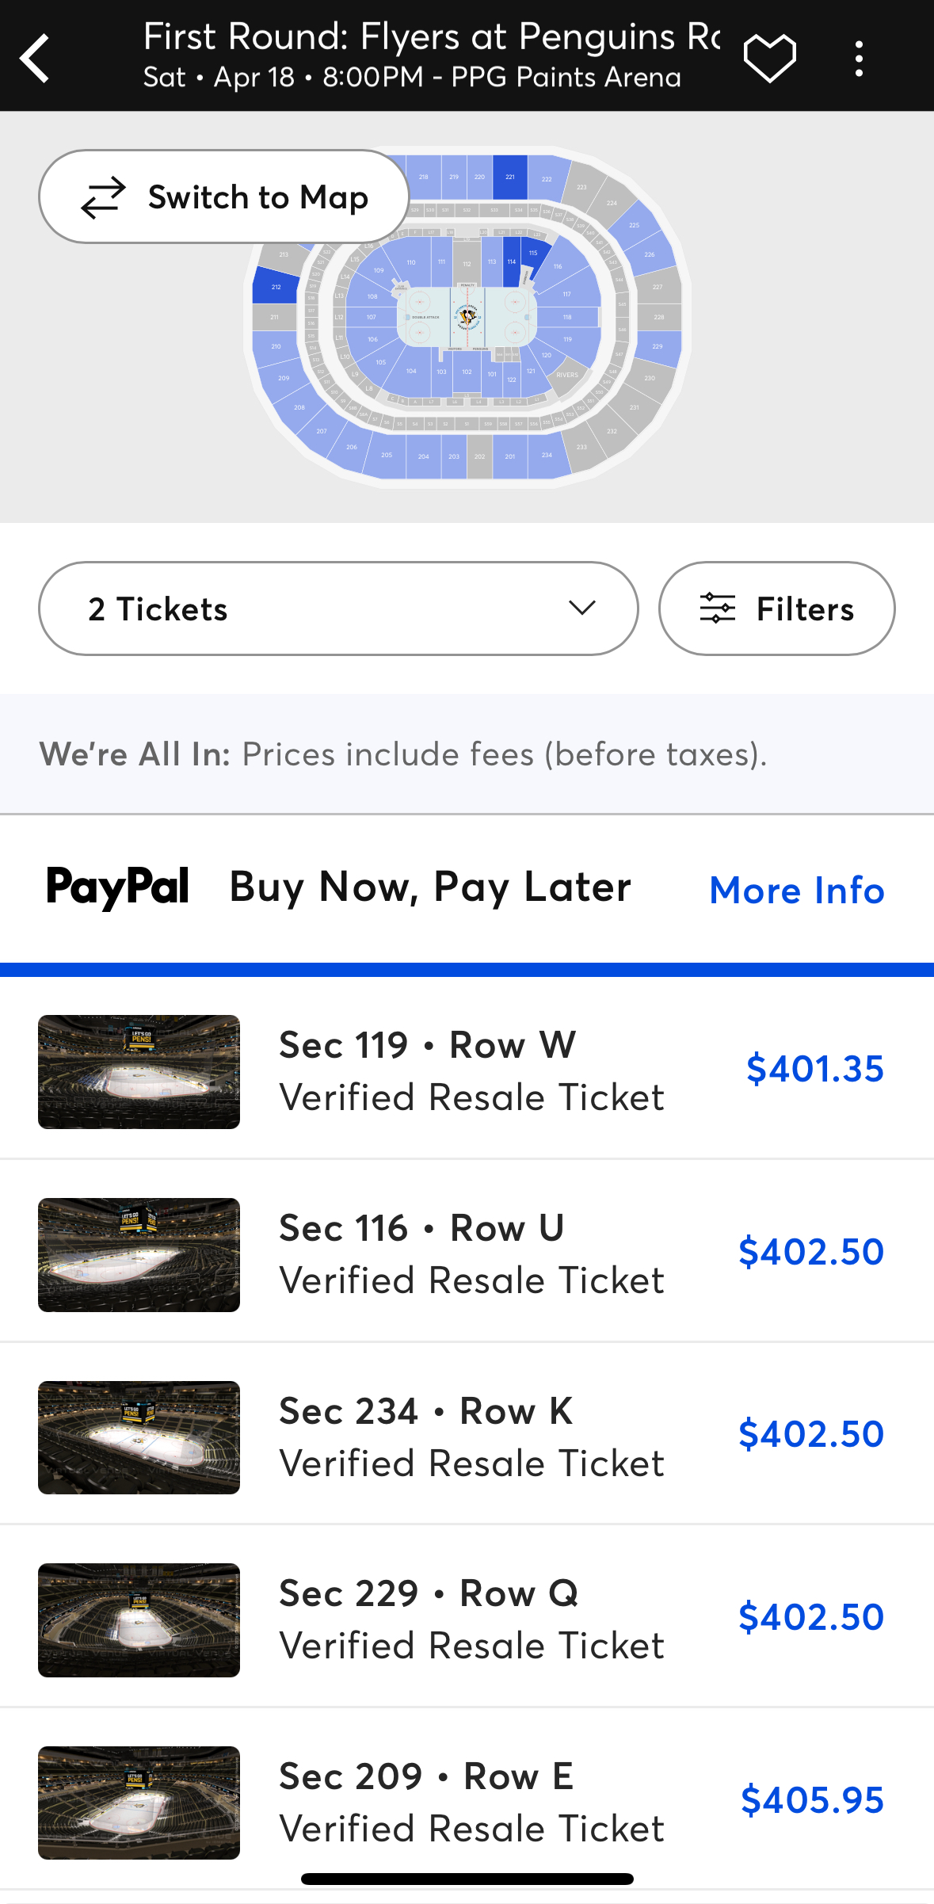Image resolution: width=934 pixels, height=1904 pixels.
Task: Open the 2 Tickets quantity dropdown
Action: tap(338, 609)
